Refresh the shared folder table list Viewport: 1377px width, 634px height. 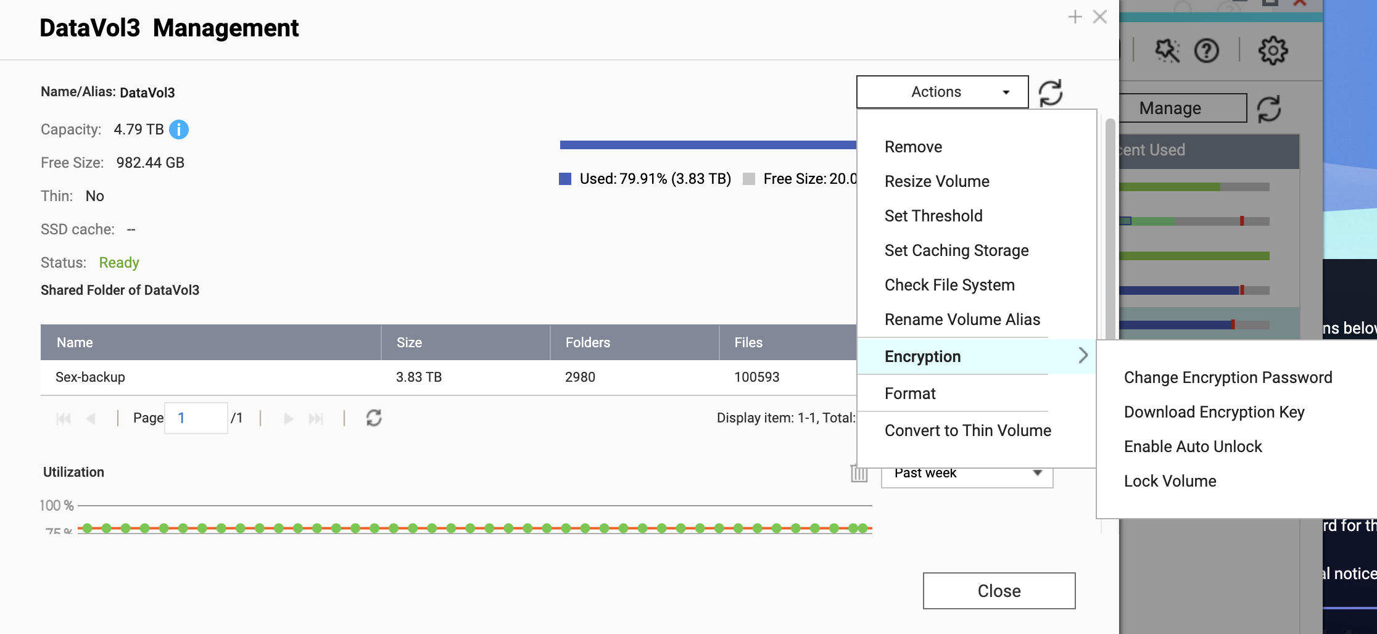374,418
